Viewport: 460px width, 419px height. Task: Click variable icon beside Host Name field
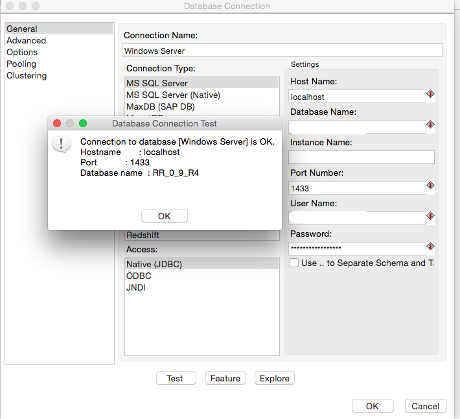(x=430, y=94)
